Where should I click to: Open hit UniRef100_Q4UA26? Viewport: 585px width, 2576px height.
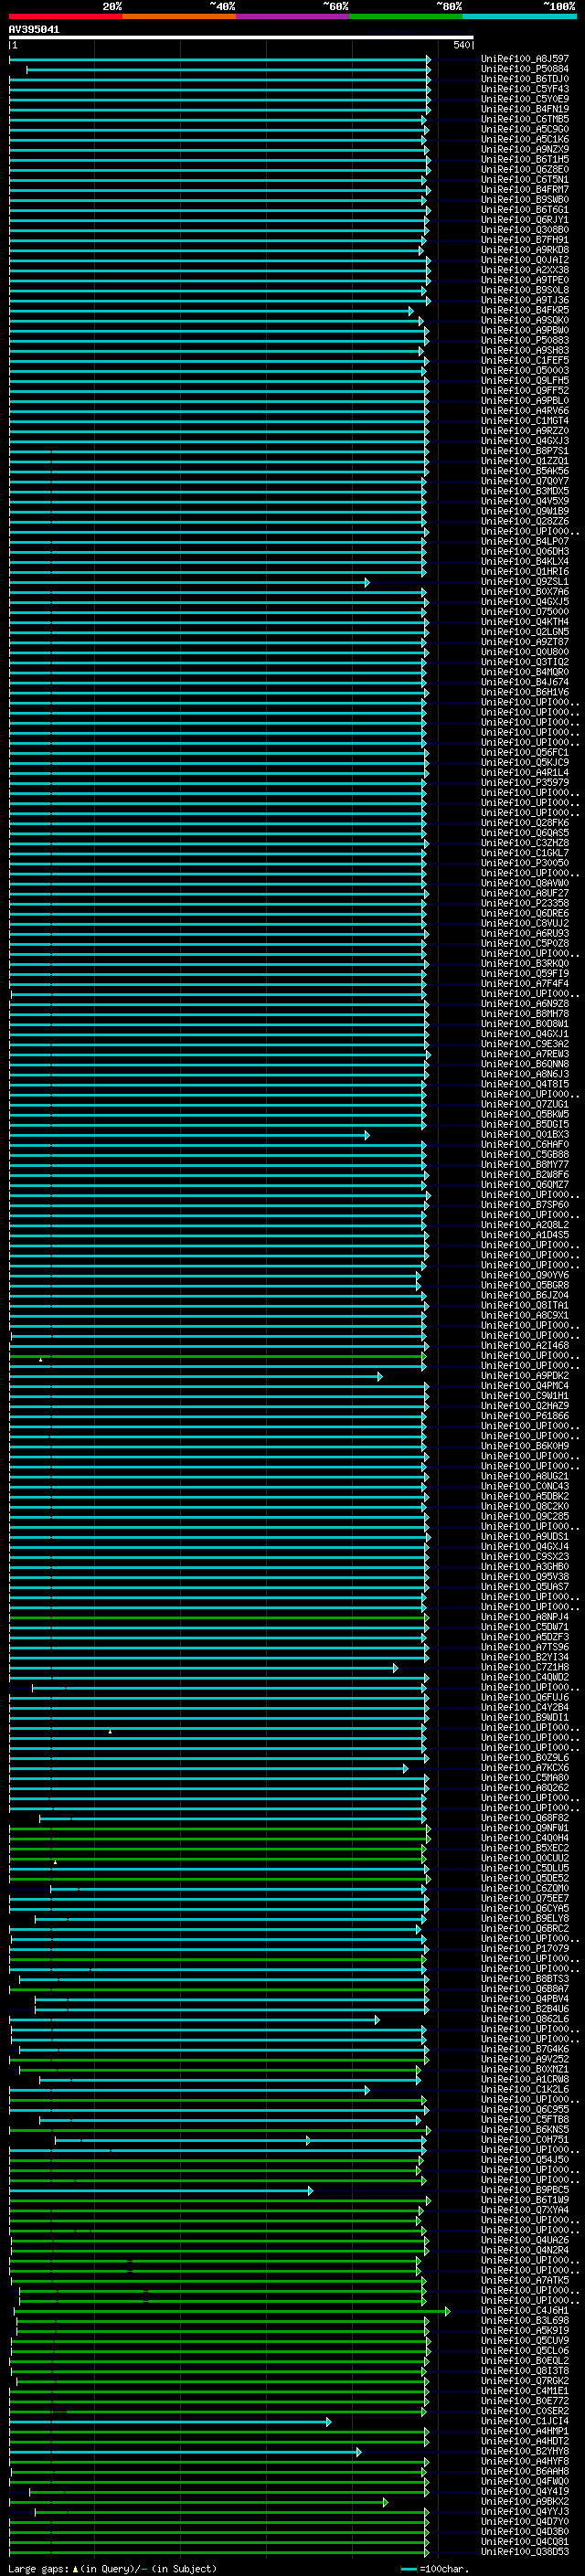pos(524,2239)
